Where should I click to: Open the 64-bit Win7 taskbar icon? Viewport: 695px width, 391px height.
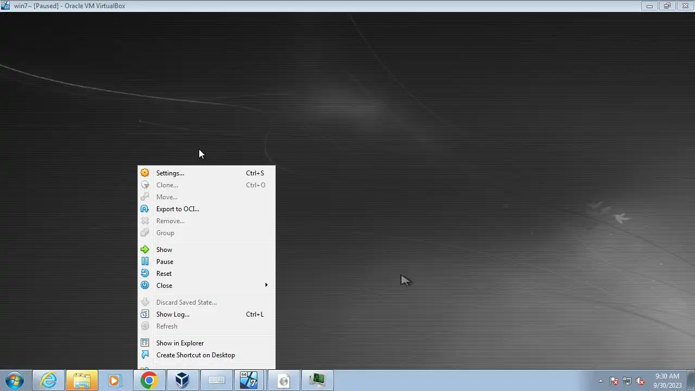coord(249,381)
